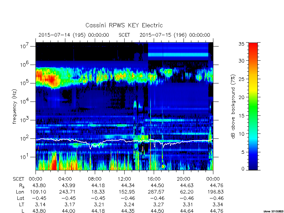
Task: Click the dB color scale bar
Action: coord(253,106)
